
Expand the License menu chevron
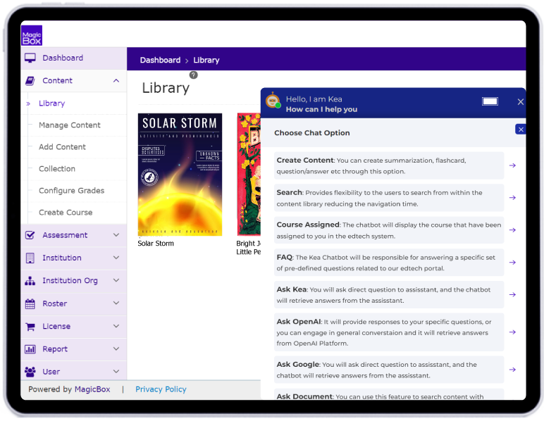116,326
